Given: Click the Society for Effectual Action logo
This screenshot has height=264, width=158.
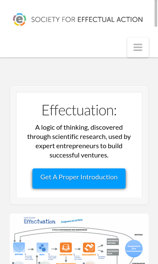Looking at the screenshot, I should (20, 19).
